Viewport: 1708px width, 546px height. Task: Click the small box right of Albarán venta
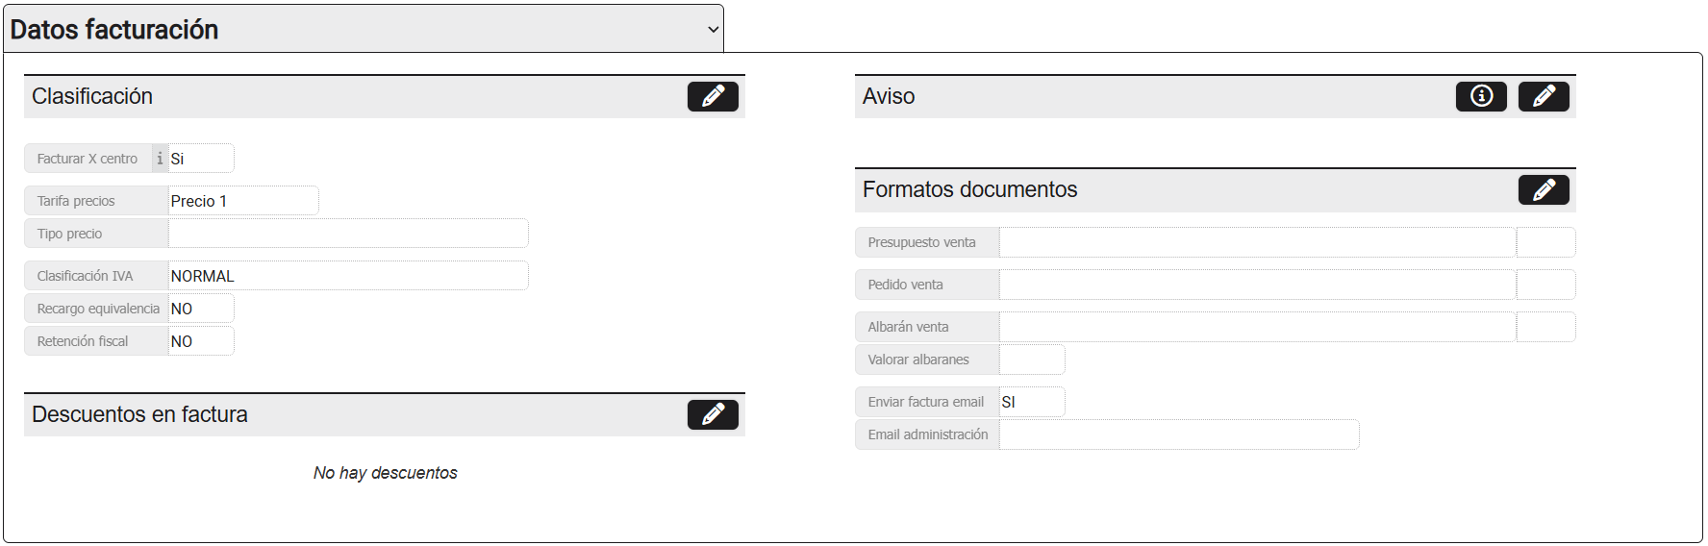(x=1546, y=327)
